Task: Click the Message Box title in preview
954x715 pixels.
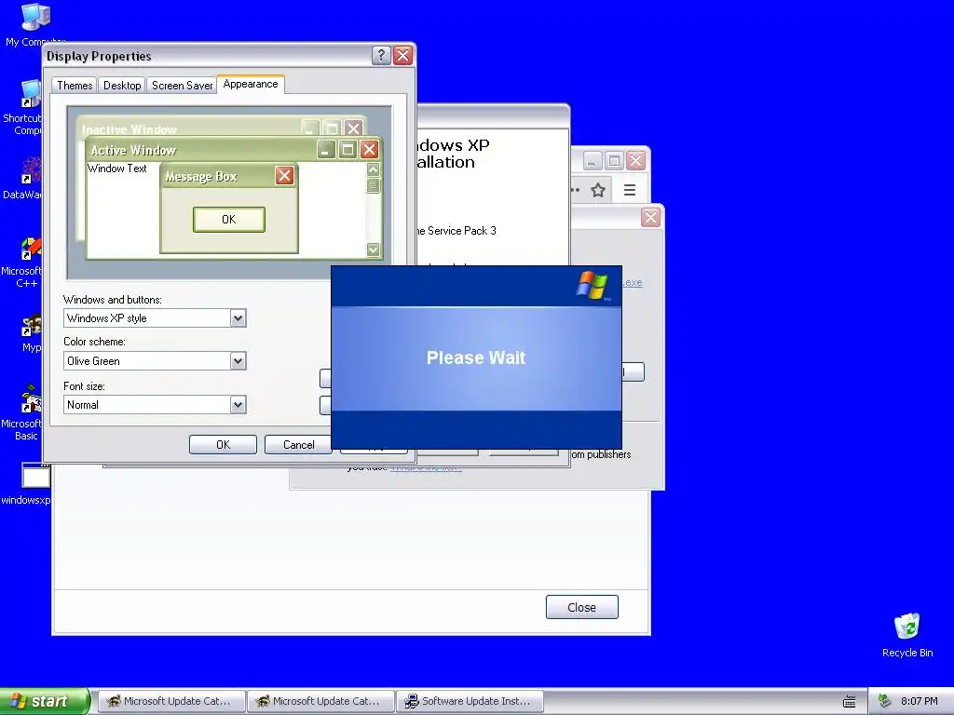Action: (x=201, y=176)
